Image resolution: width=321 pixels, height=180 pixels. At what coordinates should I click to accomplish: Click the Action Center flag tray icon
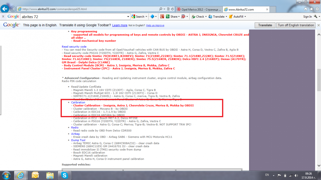click(x=279, y=175)
